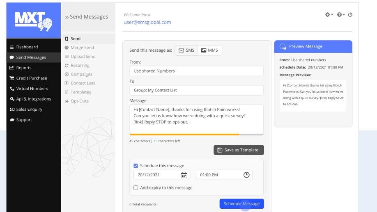Click the calendar icon in date field

tap(184, 175)
